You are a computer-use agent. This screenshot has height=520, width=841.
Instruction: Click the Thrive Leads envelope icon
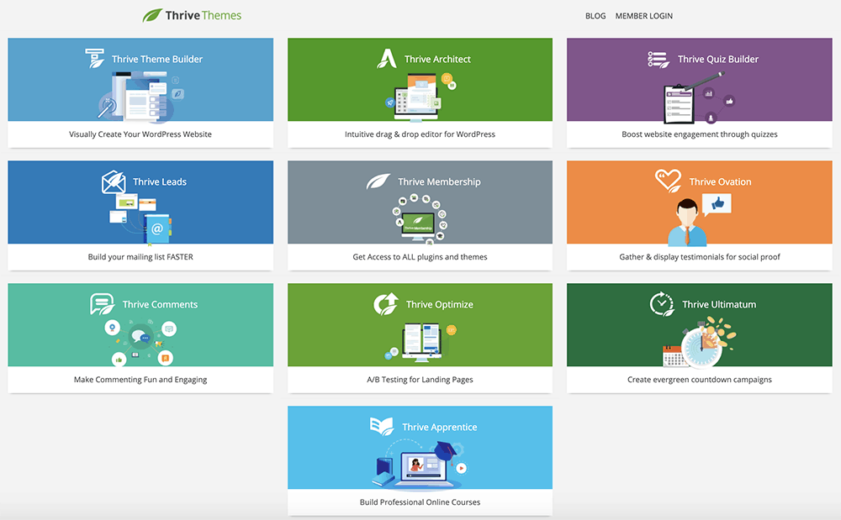click(114, 181)
